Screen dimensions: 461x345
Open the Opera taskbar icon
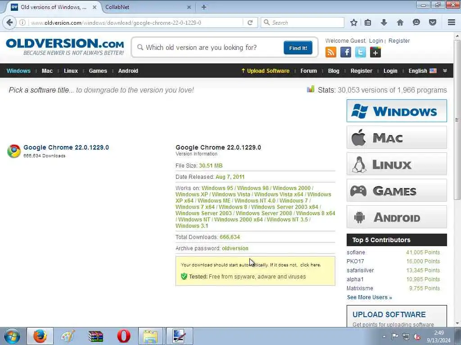[124, 336]
